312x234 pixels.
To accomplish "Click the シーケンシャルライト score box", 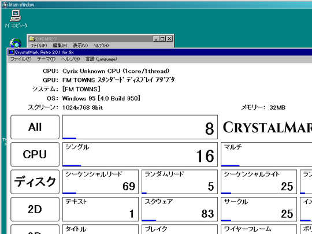I will pos(259,181).
